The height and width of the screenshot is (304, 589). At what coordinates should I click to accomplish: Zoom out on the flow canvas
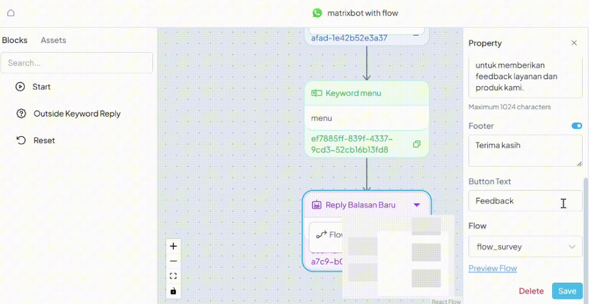click(173, 261)
